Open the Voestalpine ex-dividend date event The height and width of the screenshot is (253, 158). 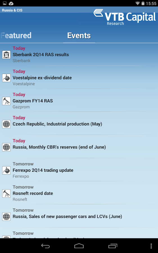79,78
